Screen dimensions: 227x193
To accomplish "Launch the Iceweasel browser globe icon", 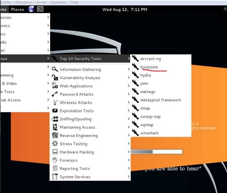I will (31, 9).
